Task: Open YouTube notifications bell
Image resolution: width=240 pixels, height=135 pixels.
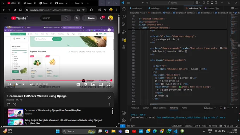Action: point(101,18)
